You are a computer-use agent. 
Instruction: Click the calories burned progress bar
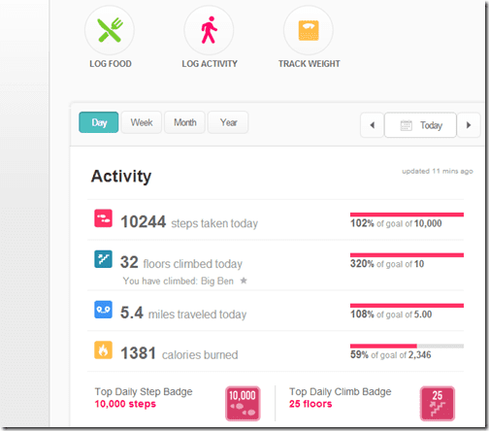(407, 346)
